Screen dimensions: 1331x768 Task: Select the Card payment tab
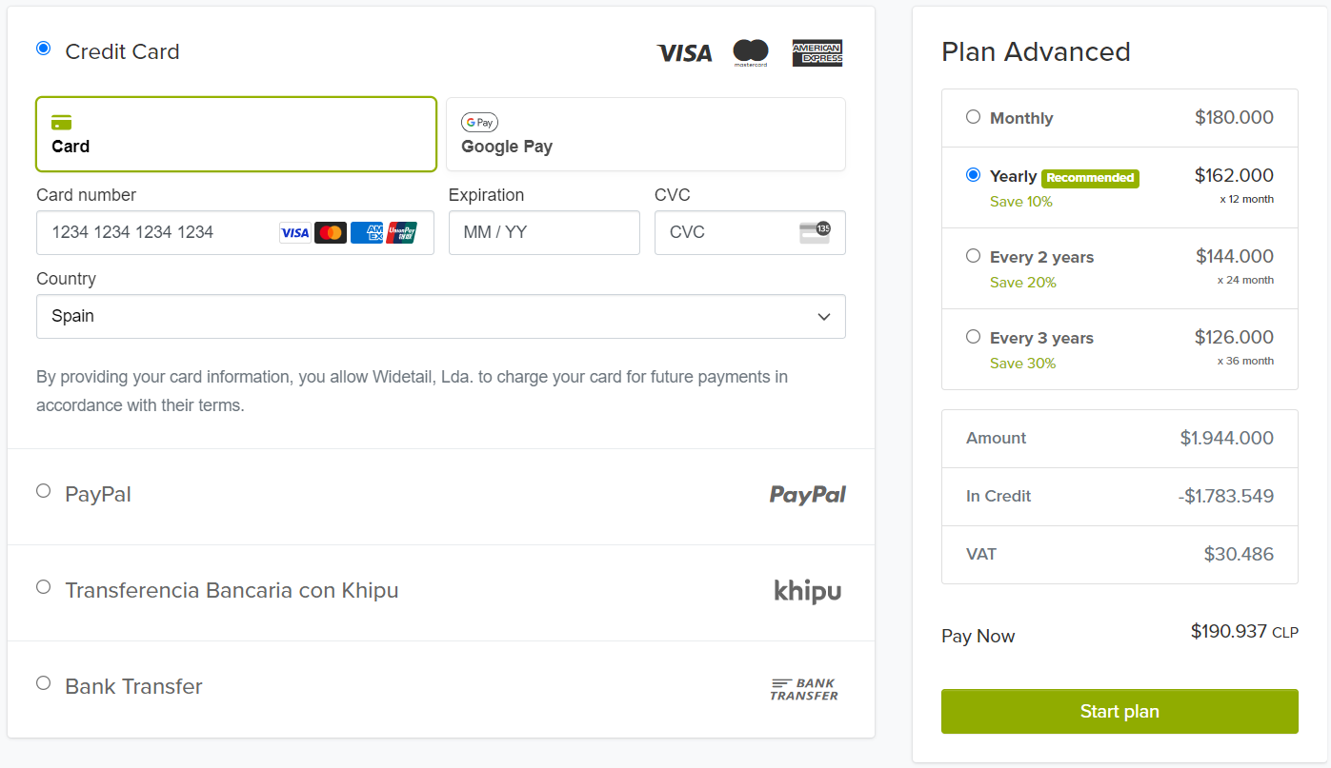pyautogui.click(x=235, y=134)
